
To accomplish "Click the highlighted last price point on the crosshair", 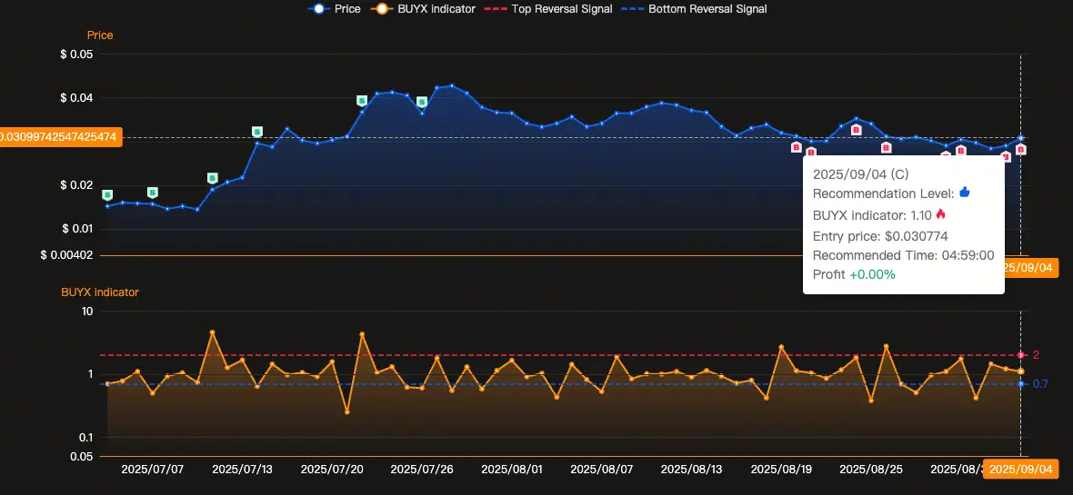I will [x=1020, y=138].
